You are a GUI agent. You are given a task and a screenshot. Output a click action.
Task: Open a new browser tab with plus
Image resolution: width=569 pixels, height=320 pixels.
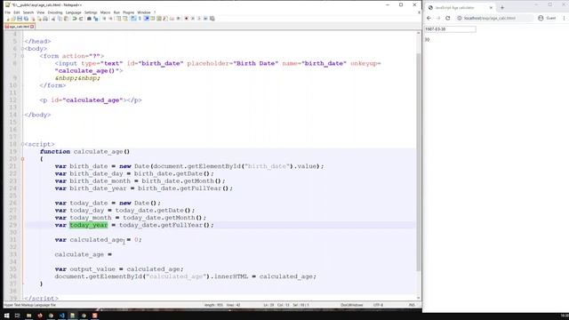pyautogui.click(x=502, y=8)
